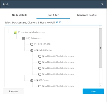Click the host icon for hx220m4-06
107x102 pixels.
pos(40,62)
